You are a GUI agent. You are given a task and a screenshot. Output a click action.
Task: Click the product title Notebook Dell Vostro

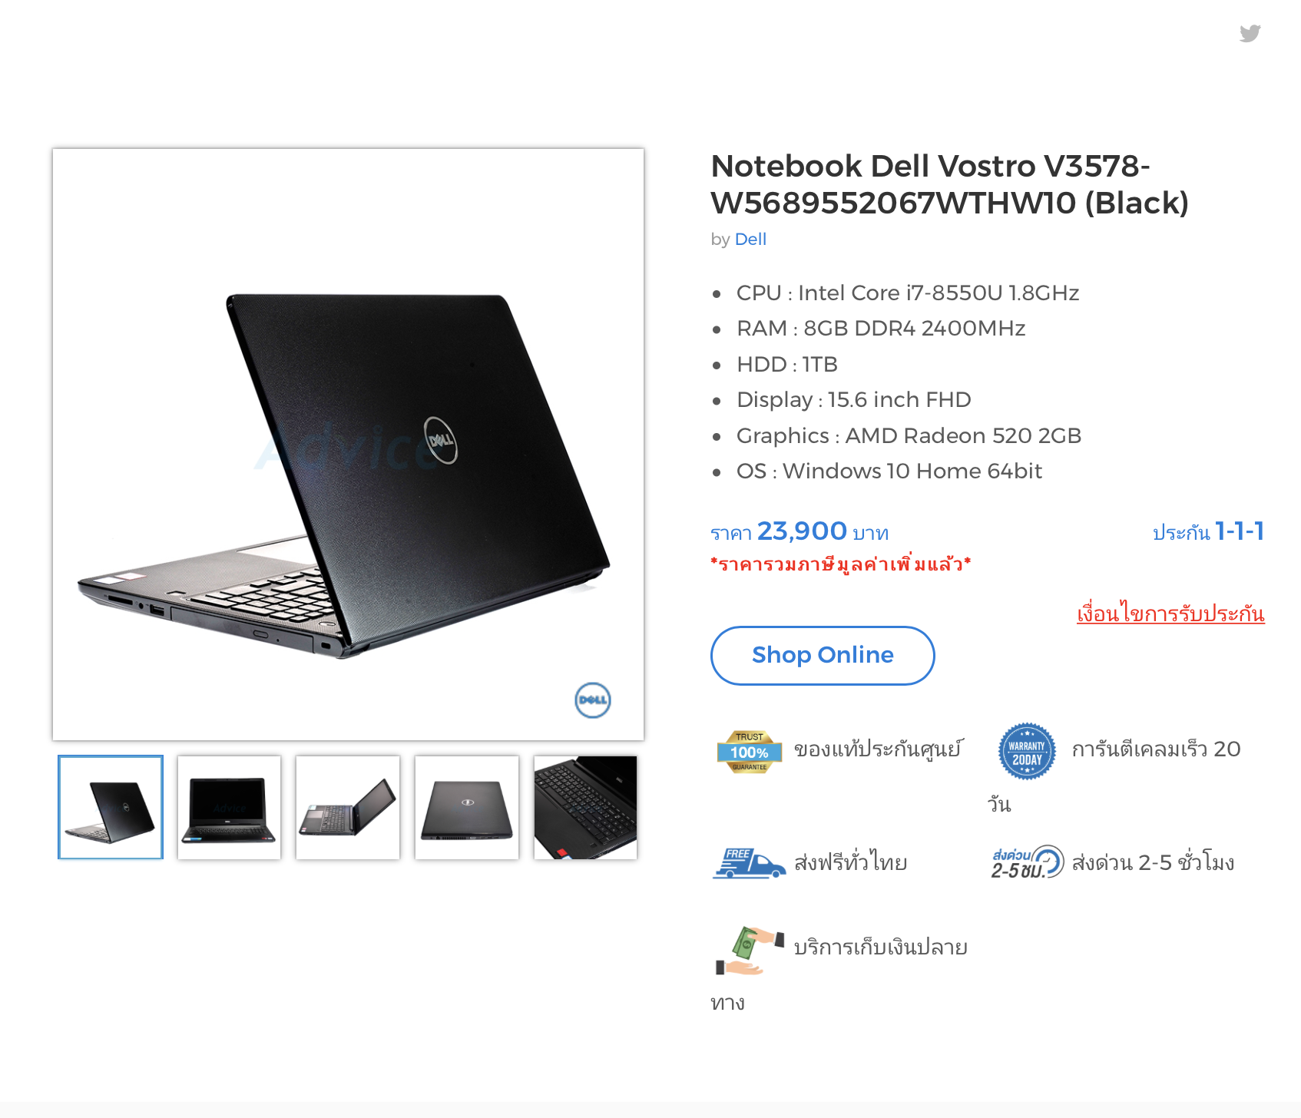(x=949, y=185)
